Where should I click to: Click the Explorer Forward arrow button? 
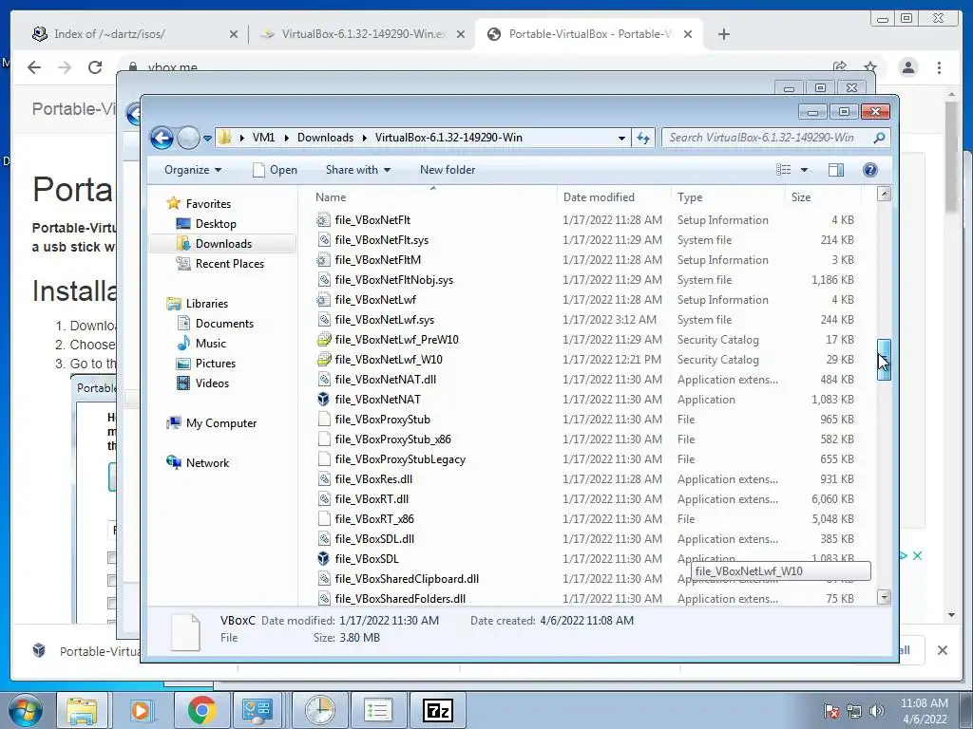[189, 138]
